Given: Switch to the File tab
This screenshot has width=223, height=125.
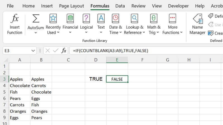Looking at the screenshot, I should point(10,6).
